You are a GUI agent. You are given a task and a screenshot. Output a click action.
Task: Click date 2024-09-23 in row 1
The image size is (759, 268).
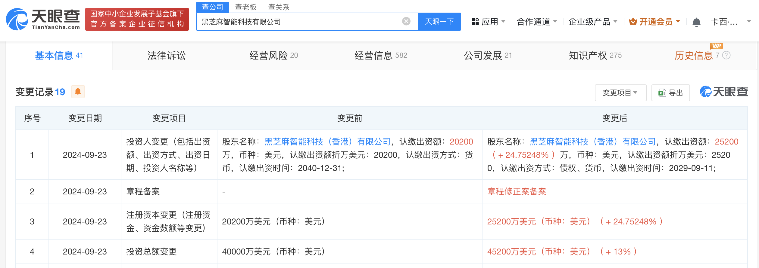click(85, 155)
